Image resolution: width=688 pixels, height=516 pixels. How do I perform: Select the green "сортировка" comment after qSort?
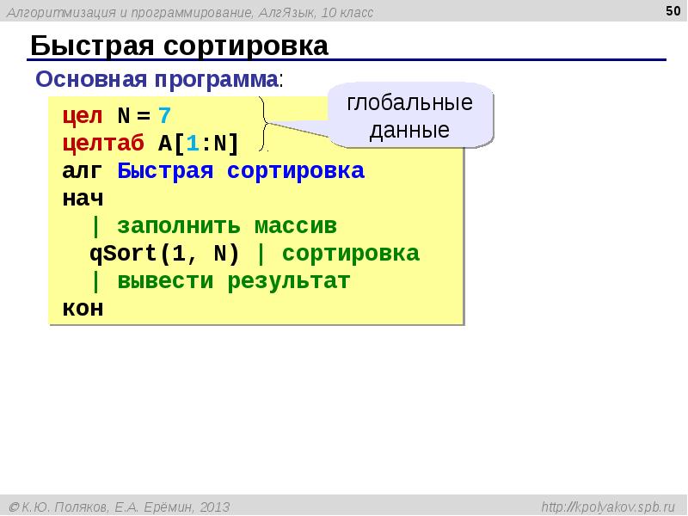point(350,254)
